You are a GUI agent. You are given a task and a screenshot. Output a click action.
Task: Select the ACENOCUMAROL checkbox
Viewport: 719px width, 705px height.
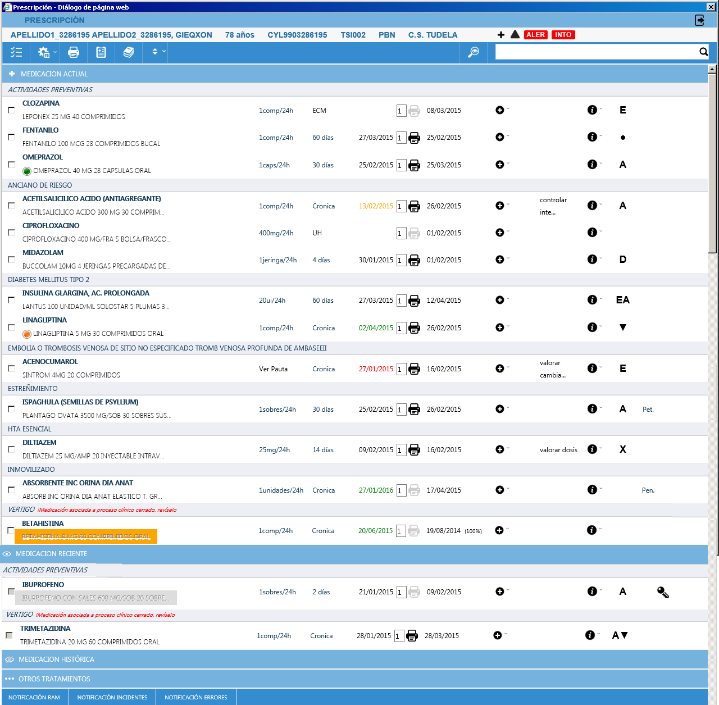coord(11,369)
